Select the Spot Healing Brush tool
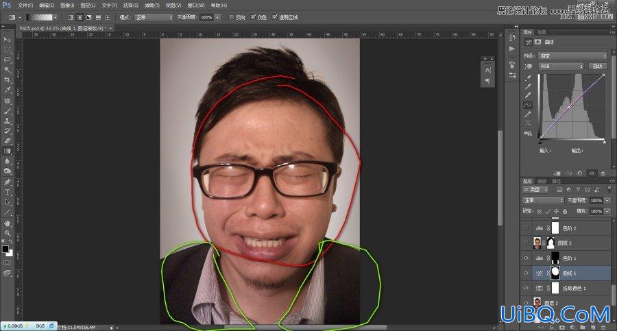 pyautogui.click(x=7, y=101)
